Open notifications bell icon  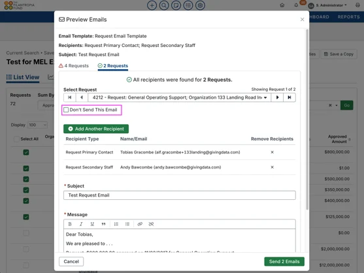pos(296,5)
